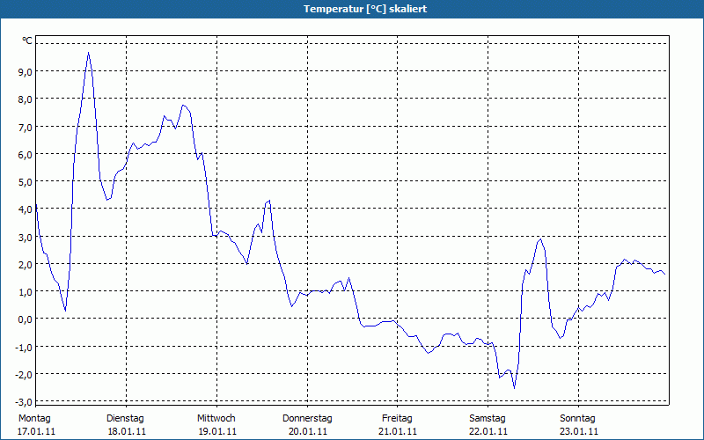Click the Saturday afternoon peak near 2.9 °C
Viewport: 704px width, 440px height.
(x=541, y=239)
